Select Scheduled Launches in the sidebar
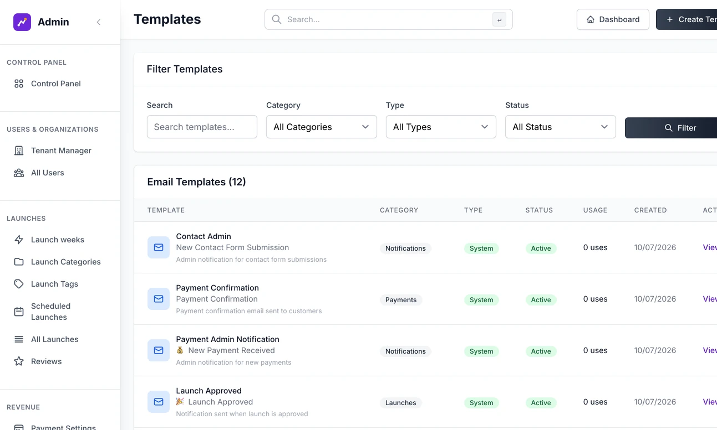The height and width of the screenshot is (430, 717). pos(60,312)
